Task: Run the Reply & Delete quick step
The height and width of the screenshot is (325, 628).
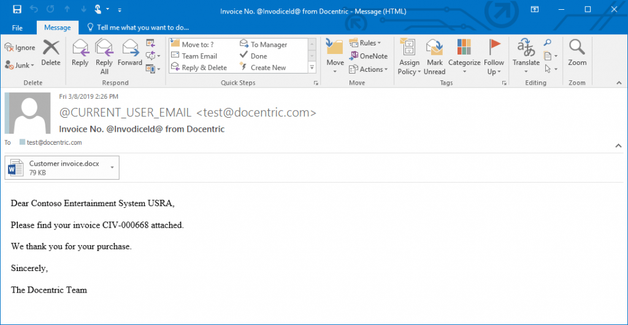Action: [199, 67]
